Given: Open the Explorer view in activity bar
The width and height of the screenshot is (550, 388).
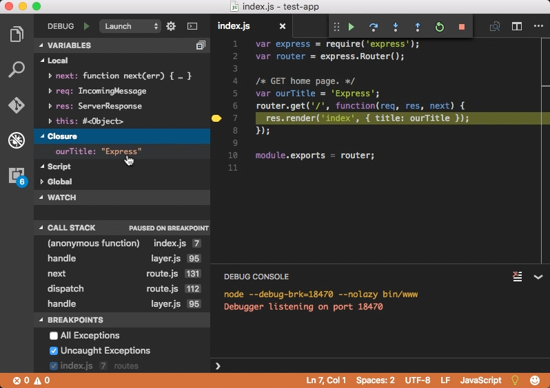Looking at the screenshot, I should point(17,34).
